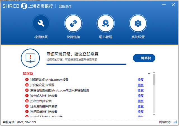
Task: Select the 系统设置 tab label
Action: coord(138,37)
